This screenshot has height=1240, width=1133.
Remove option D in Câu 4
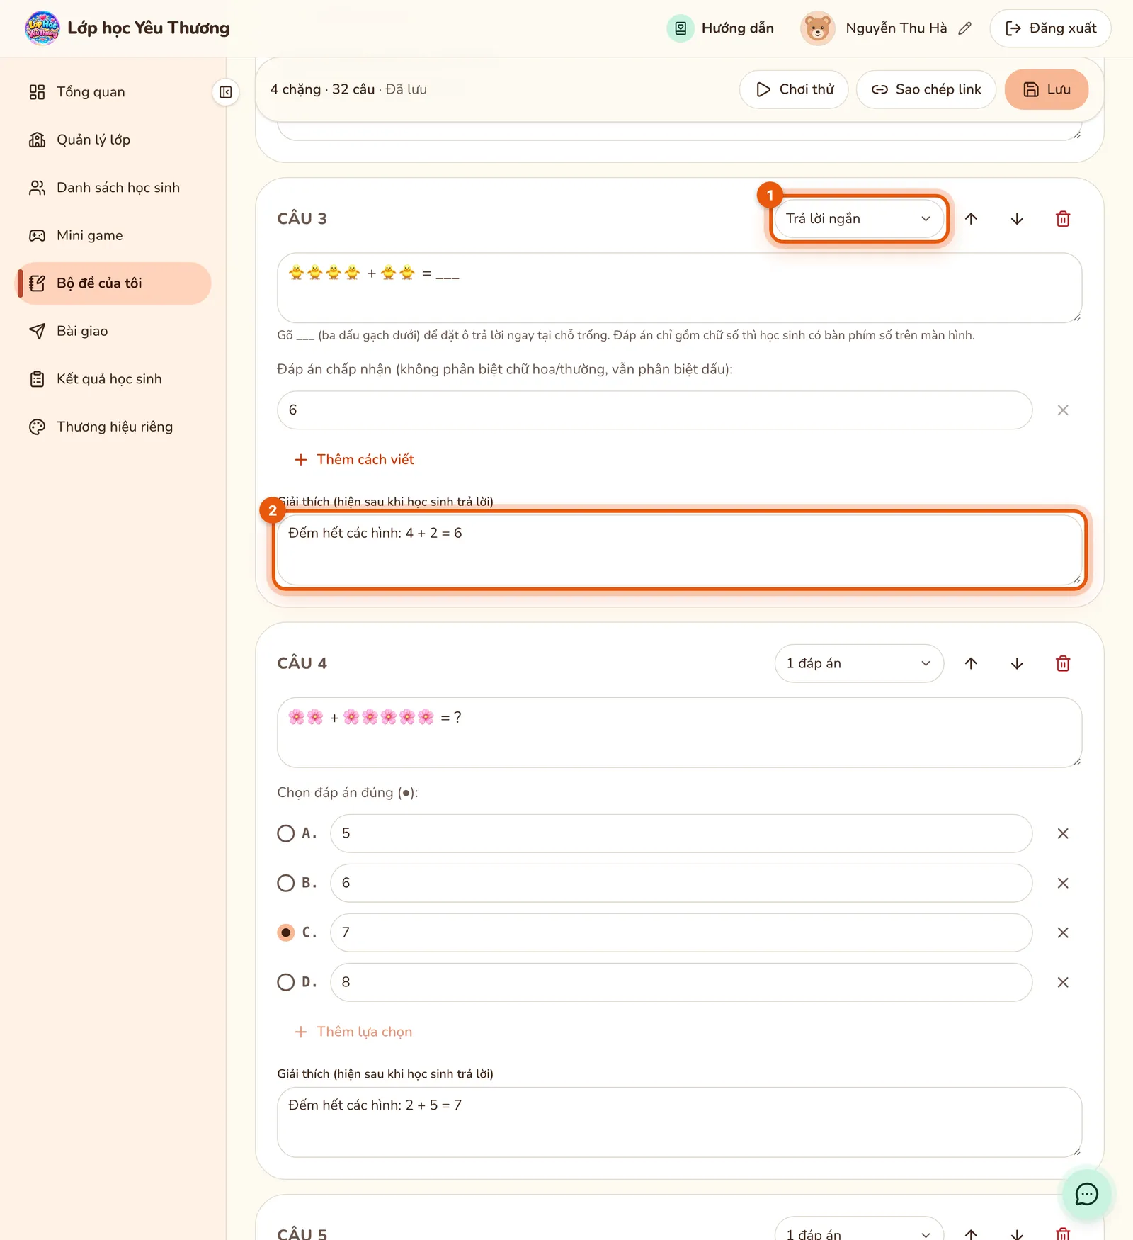[x=1063, y=982]
